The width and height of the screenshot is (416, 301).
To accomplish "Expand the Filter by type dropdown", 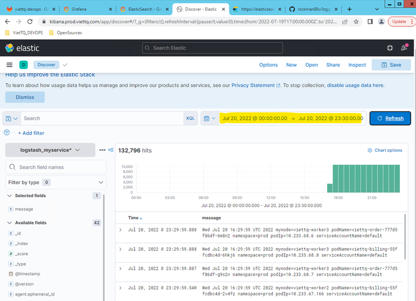I will [x=55, y=183].
